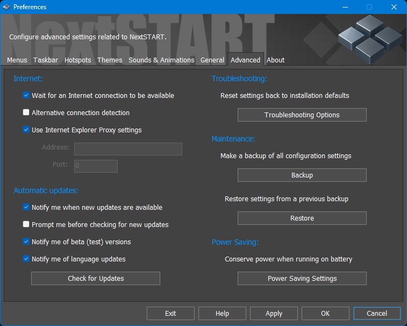The image size is (407, 326).
Task: Click the Troubleshooting Options button
Action: [x=302, y=115]
